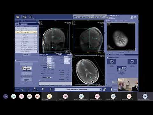The width and height of the screenshot is (153, 115).
Task: Open the bottom dropdown in left parameter column
Action: tap(50, 77)
